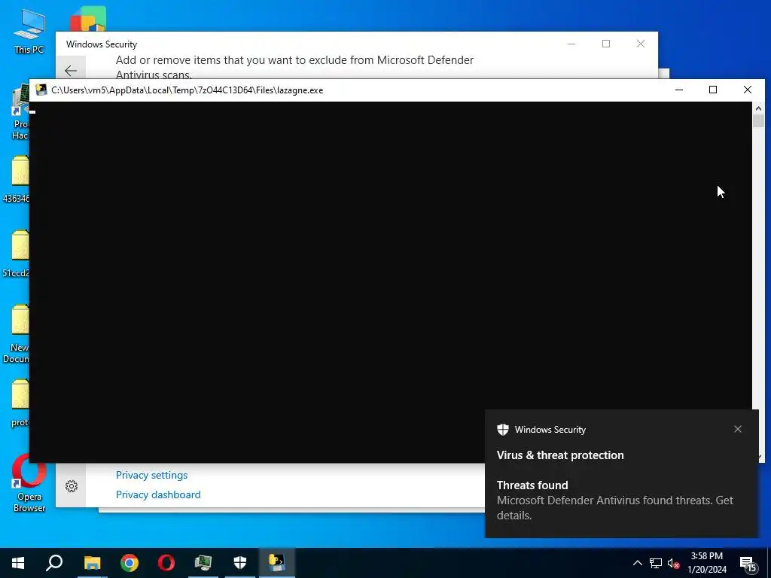
Task: Open the Privacy dashboard link
Action: (x=158, y=495)
